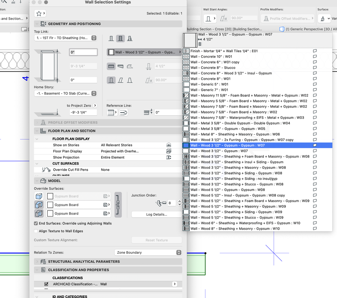This screenshot has height=298, width=337.
Task: Uncheck End Surfaces Override using Adjoining Walls
Action: pyautogui.click(x=36, y=223)
